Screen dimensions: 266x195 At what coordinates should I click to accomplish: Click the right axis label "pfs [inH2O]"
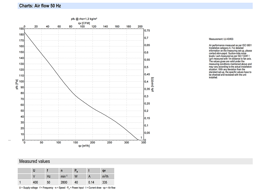152,85
